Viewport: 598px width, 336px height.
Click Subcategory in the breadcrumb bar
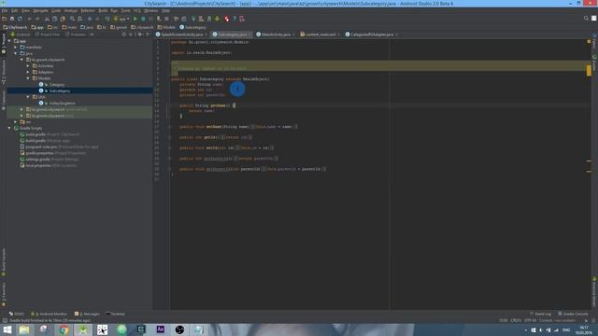point(193,27)
